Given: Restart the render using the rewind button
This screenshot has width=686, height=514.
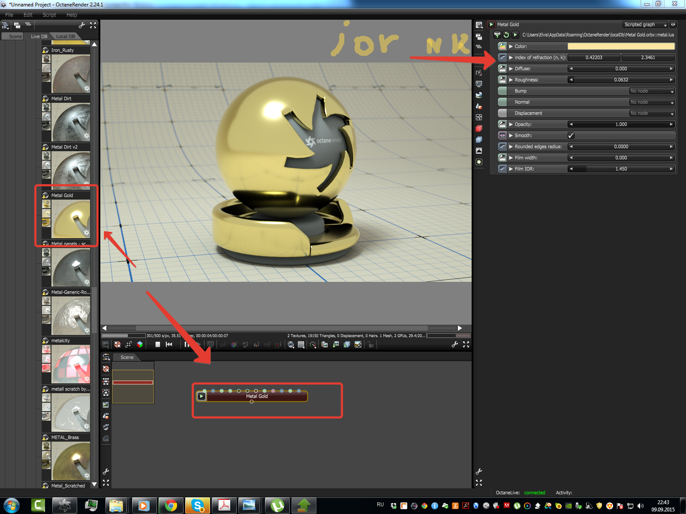Looking at the screenshot, I should [169, 344].
